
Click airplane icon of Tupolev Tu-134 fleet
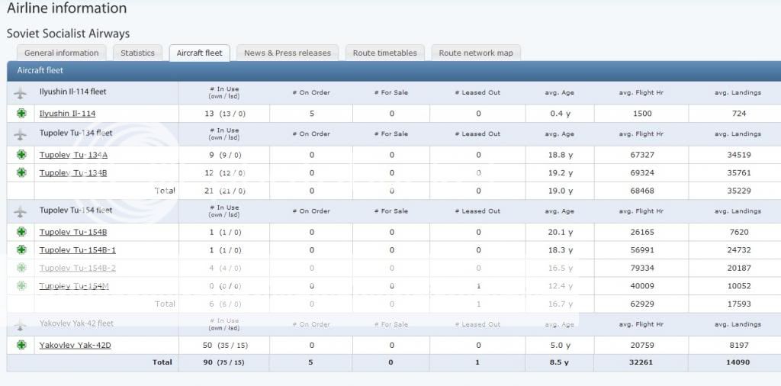(21, 134)
